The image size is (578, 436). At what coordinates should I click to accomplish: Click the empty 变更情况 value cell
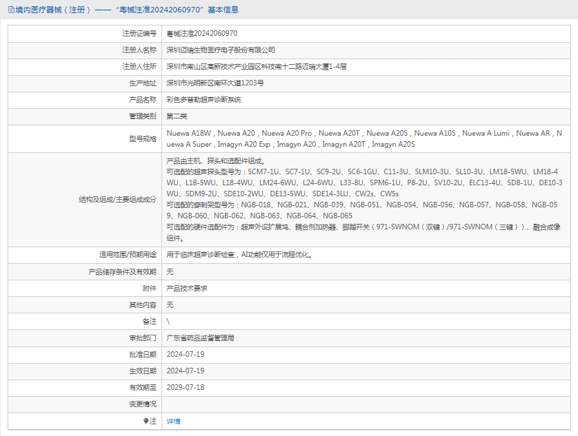[x=366, y=404]
